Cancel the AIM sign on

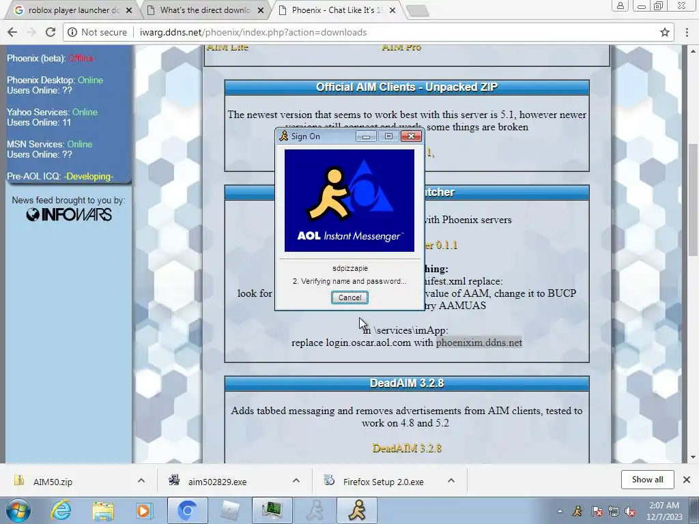(349, 297)
